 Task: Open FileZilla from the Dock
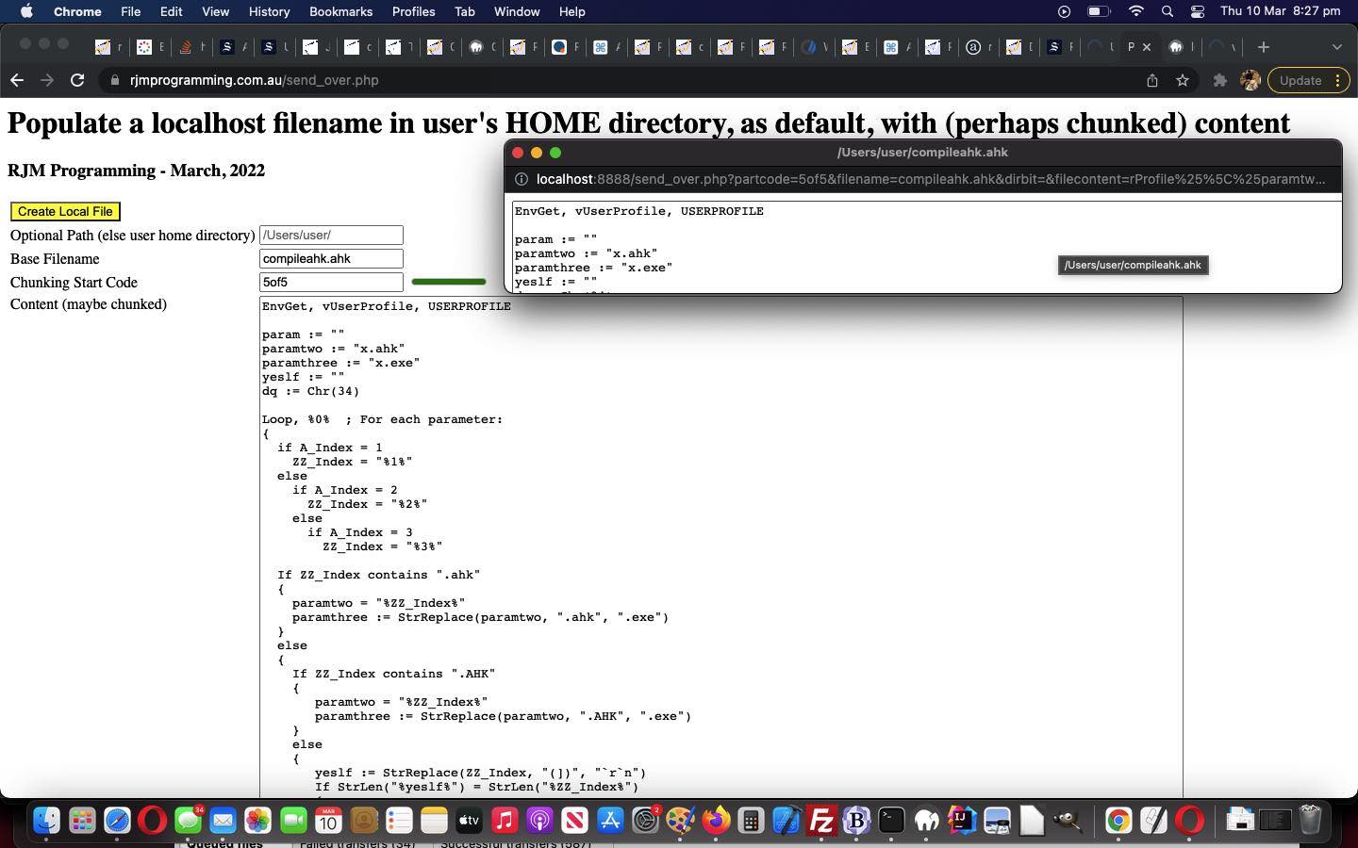(821, 821)
